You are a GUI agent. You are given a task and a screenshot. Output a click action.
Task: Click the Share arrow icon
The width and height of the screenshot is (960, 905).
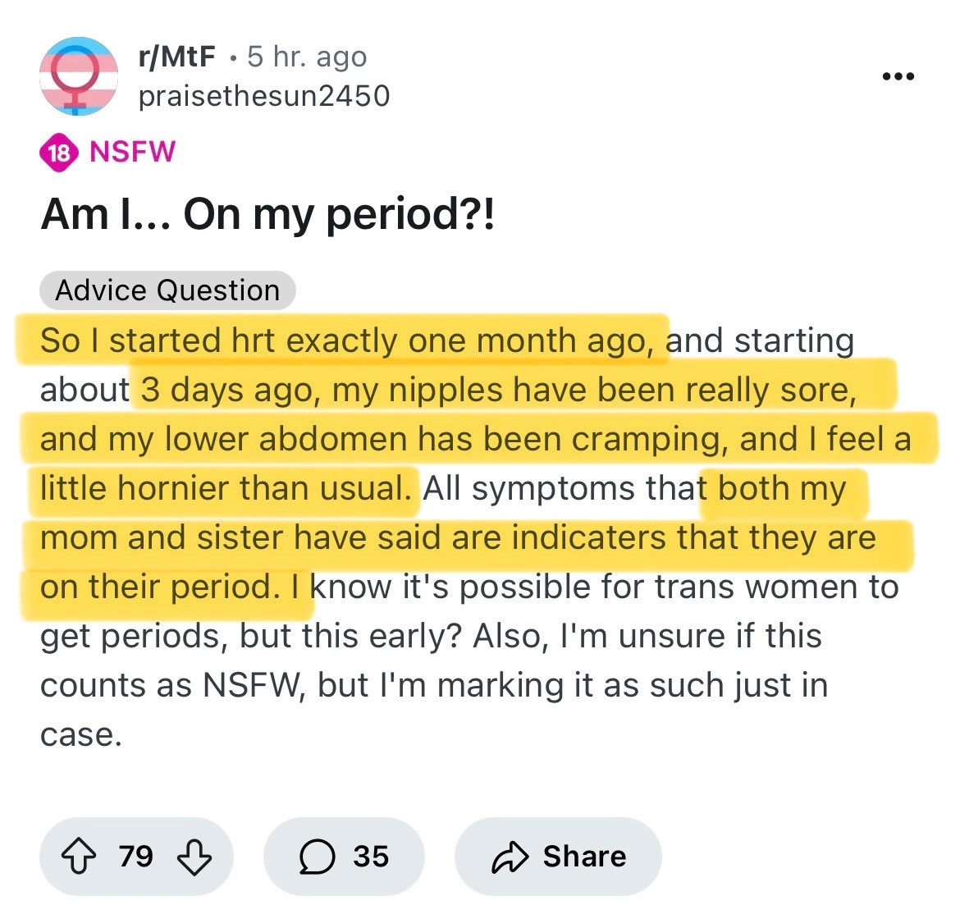510,857
